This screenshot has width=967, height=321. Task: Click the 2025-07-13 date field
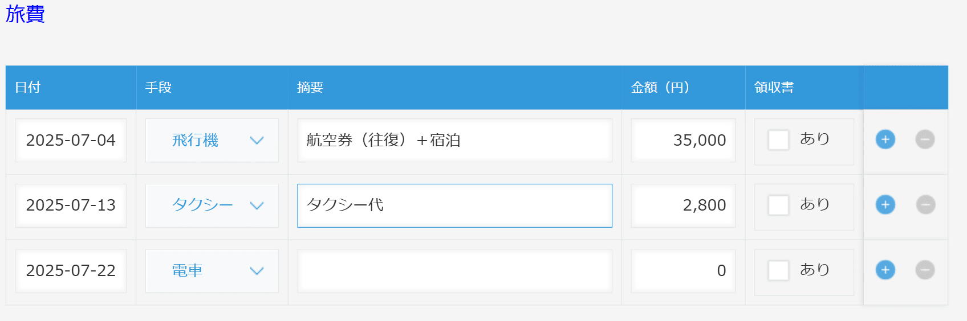click(x=71, y=205)
